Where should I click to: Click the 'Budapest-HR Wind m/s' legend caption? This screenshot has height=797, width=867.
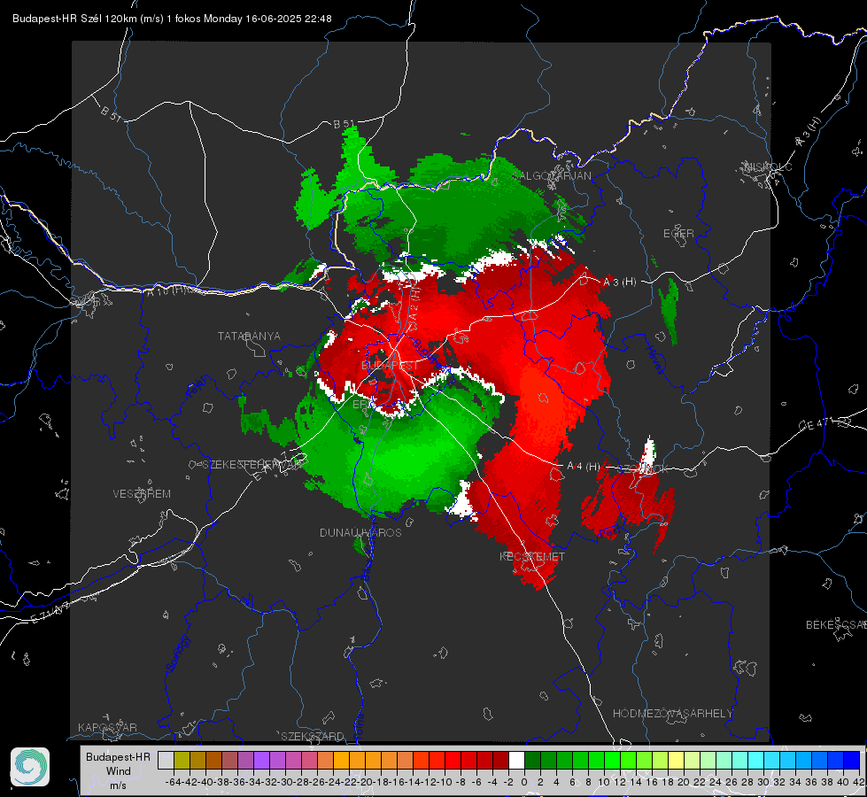coord(118,770)
